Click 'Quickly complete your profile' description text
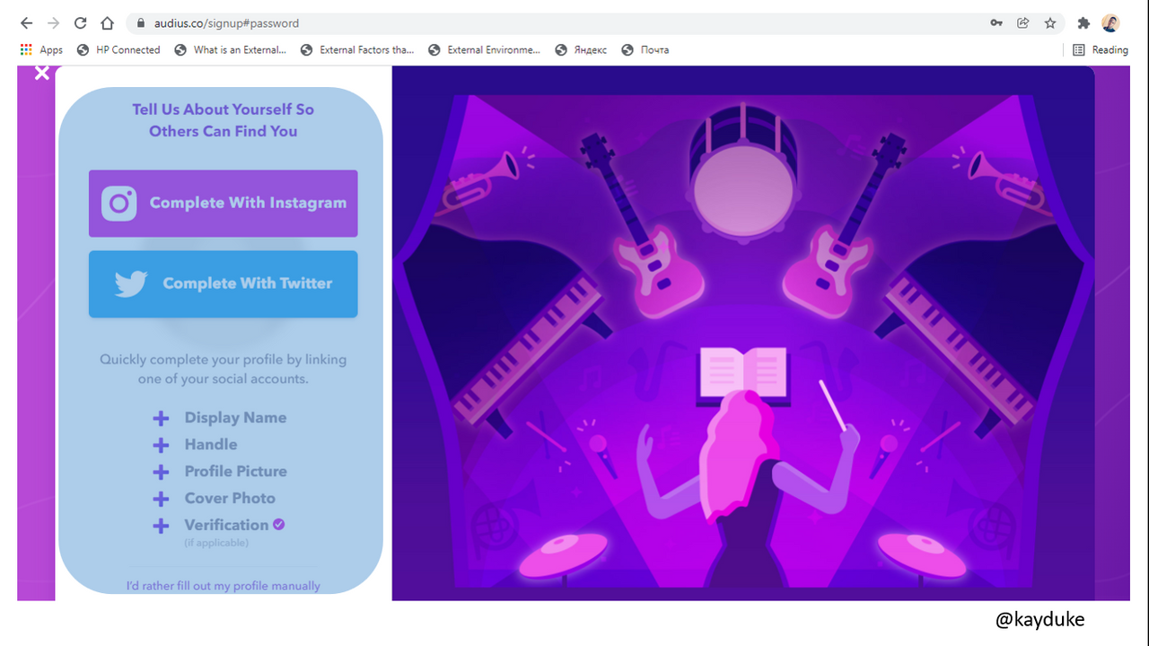This screenshot has height=646, width=1149. click(223, 369)
